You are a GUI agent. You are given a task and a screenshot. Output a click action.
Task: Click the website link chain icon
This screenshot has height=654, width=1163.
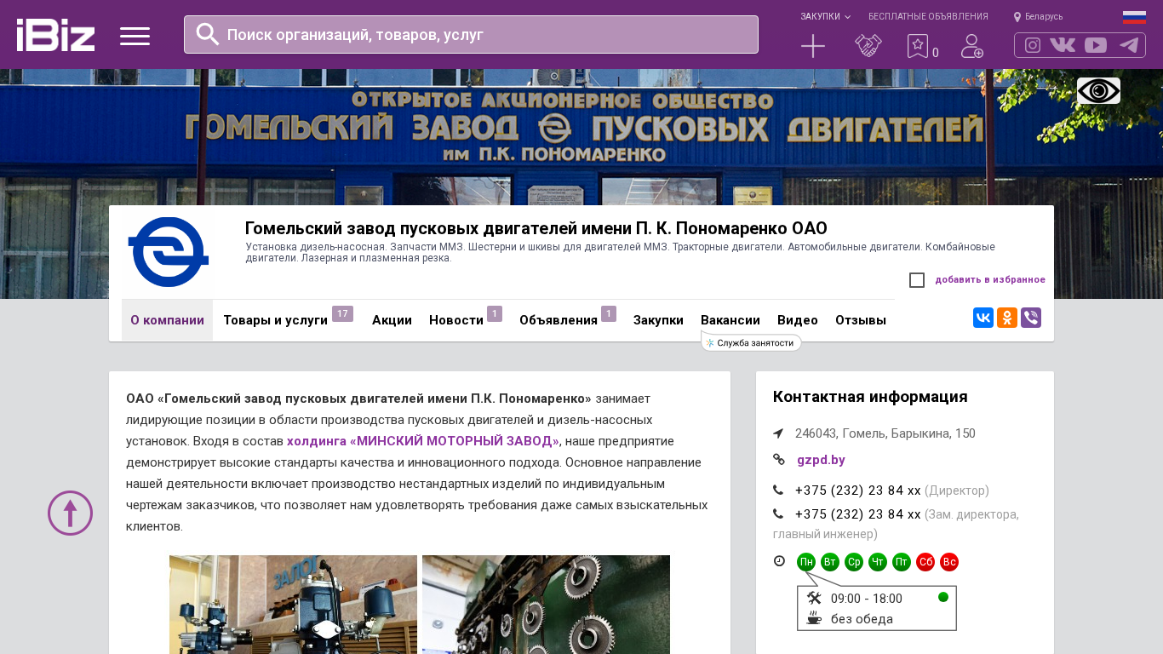779,460
